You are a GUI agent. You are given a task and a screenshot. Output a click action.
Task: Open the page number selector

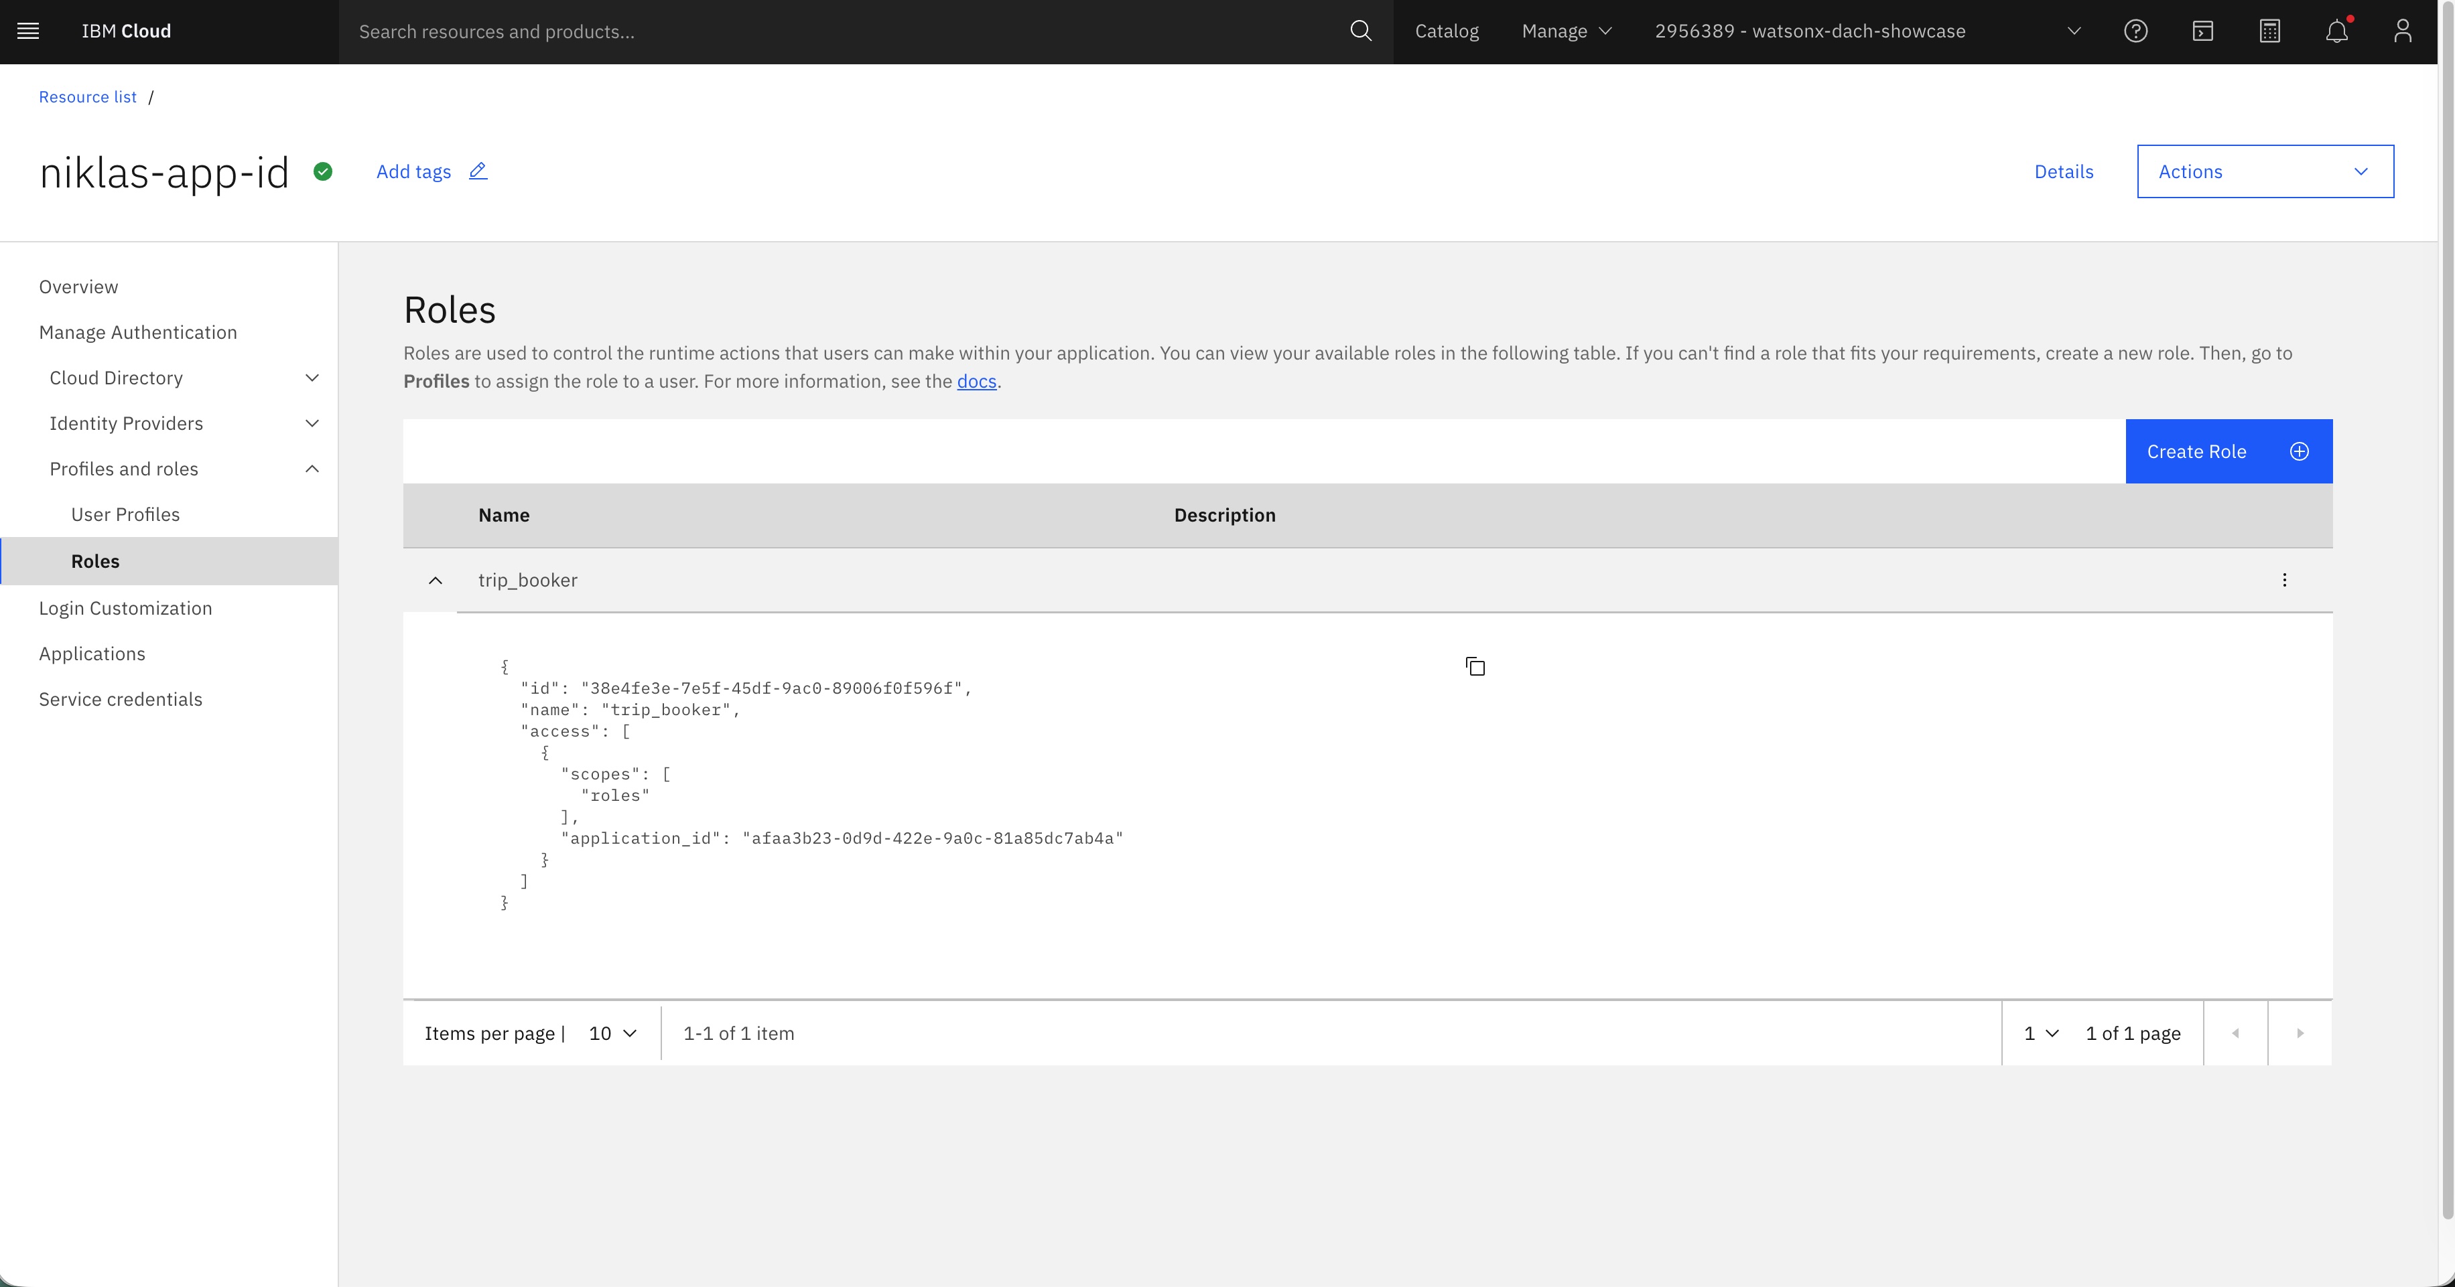[2042, 1034]
